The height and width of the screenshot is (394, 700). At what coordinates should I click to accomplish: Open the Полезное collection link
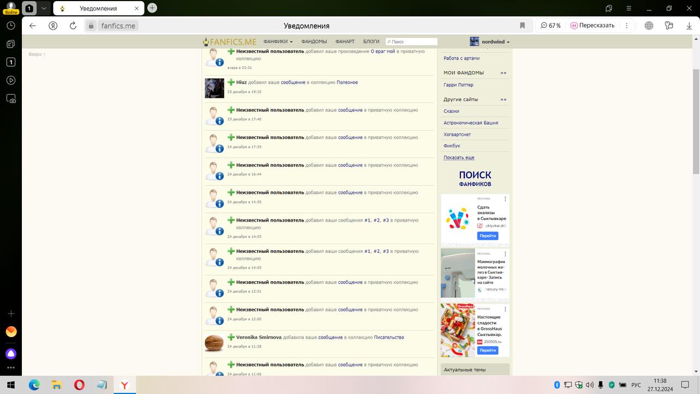[x=347, y=82]
